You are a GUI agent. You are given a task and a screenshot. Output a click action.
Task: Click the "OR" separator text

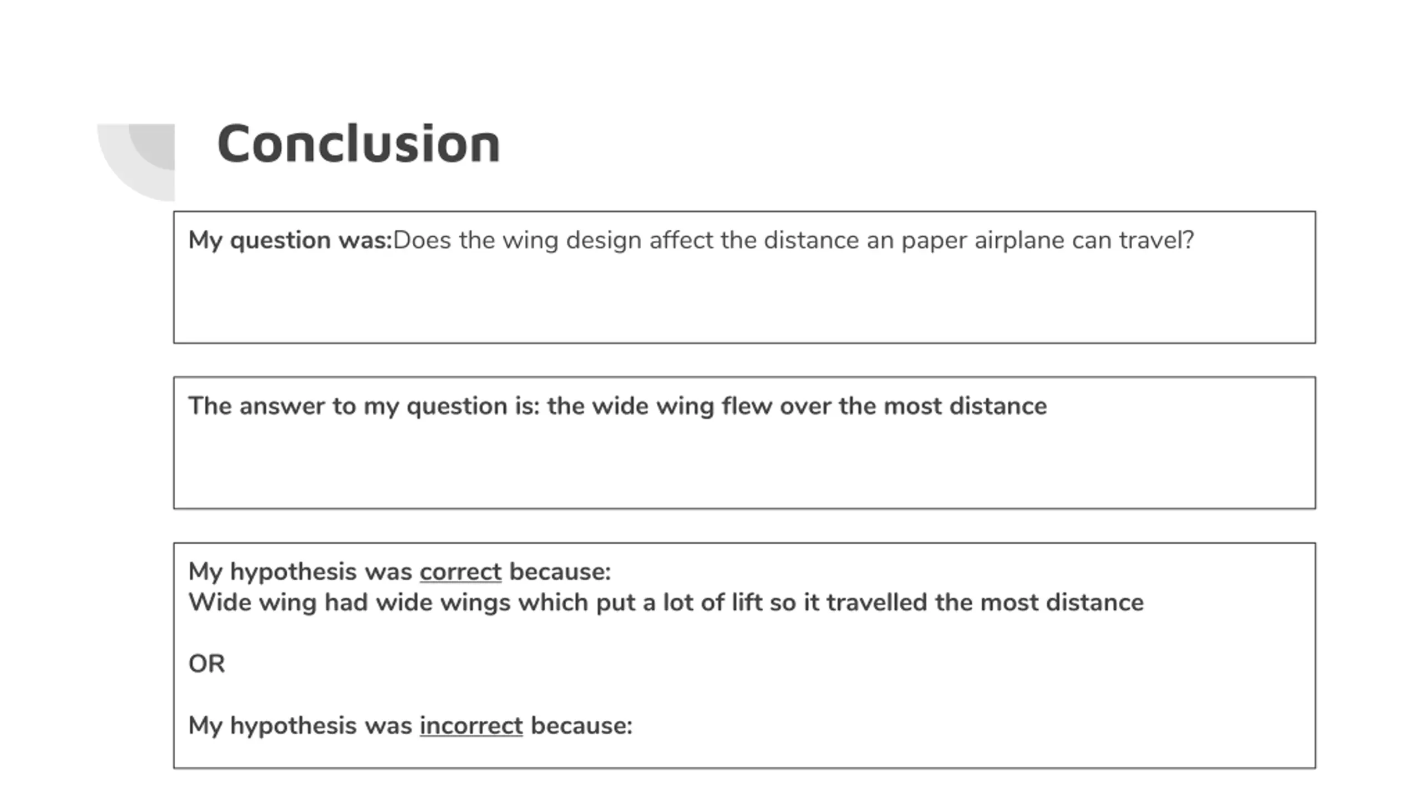206,664
